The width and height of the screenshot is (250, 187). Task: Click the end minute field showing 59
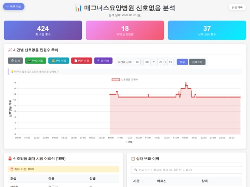tap(170, 62)
